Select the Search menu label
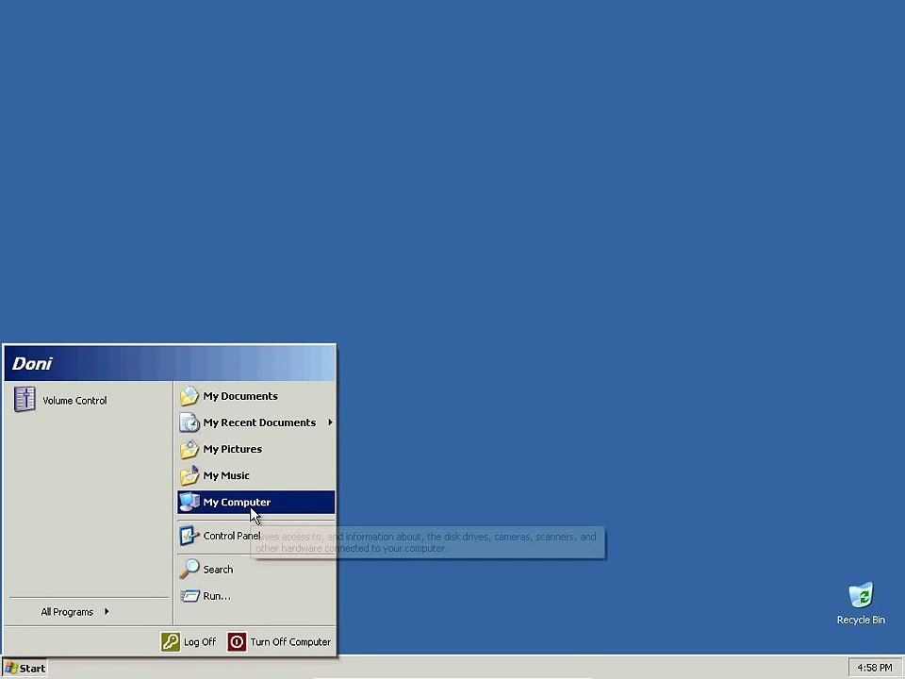 click(218, 570)
